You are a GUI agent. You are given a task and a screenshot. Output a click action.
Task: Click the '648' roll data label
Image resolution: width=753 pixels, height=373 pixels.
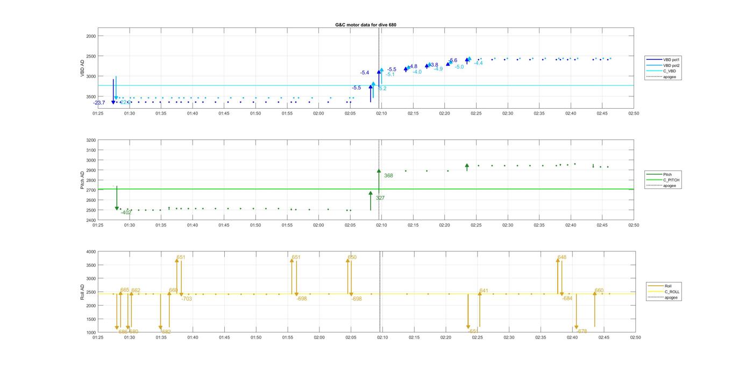(562, 257)
